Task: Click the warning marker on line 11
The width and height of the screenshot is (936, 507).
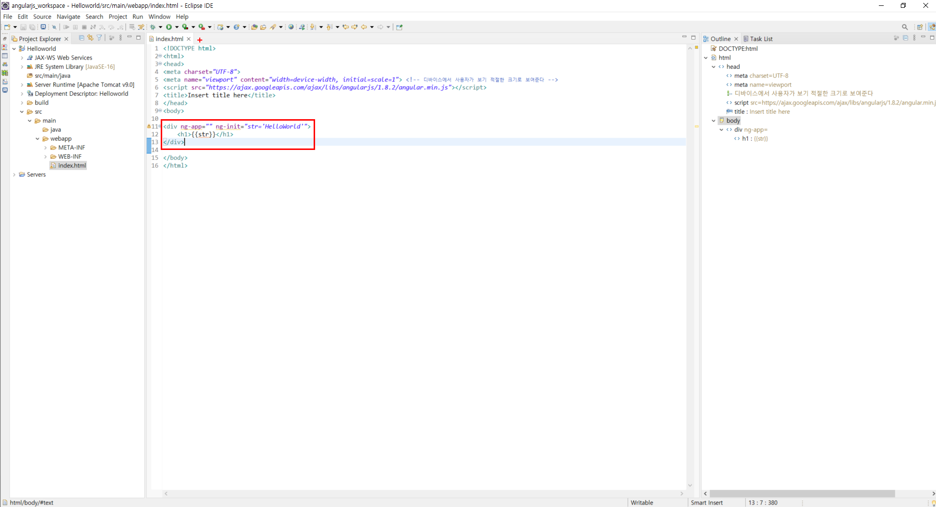Action: 149,127
